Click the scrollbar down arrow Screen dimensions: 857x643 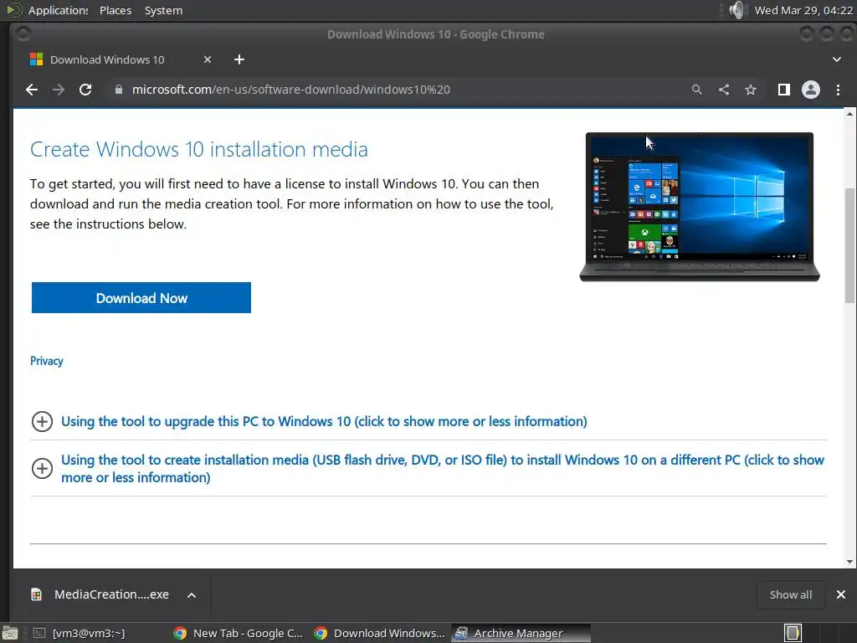click(849, 562)
